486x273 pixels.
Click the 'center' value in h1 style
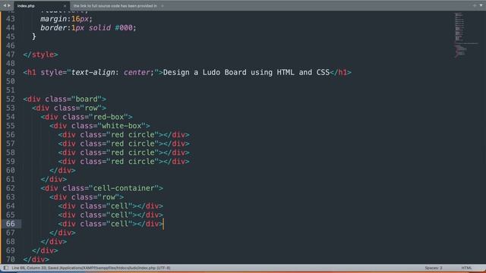pos(137,73)
